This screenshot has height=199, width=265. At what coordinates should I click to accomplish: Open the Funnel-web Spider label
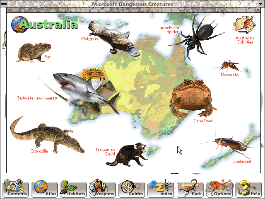click(x=168, y=29)
